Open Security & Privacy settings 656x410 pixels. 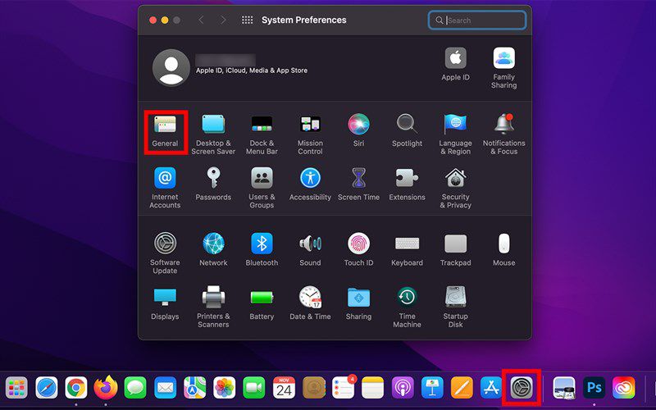pyautogui.click(x=455, y=189)
